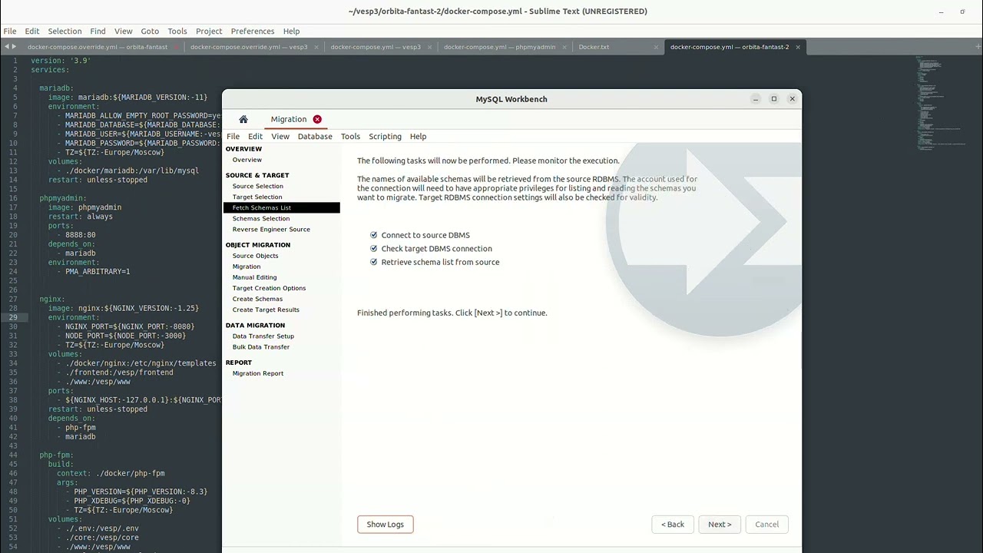Open Sublime Text Project menu

(209, 31)
